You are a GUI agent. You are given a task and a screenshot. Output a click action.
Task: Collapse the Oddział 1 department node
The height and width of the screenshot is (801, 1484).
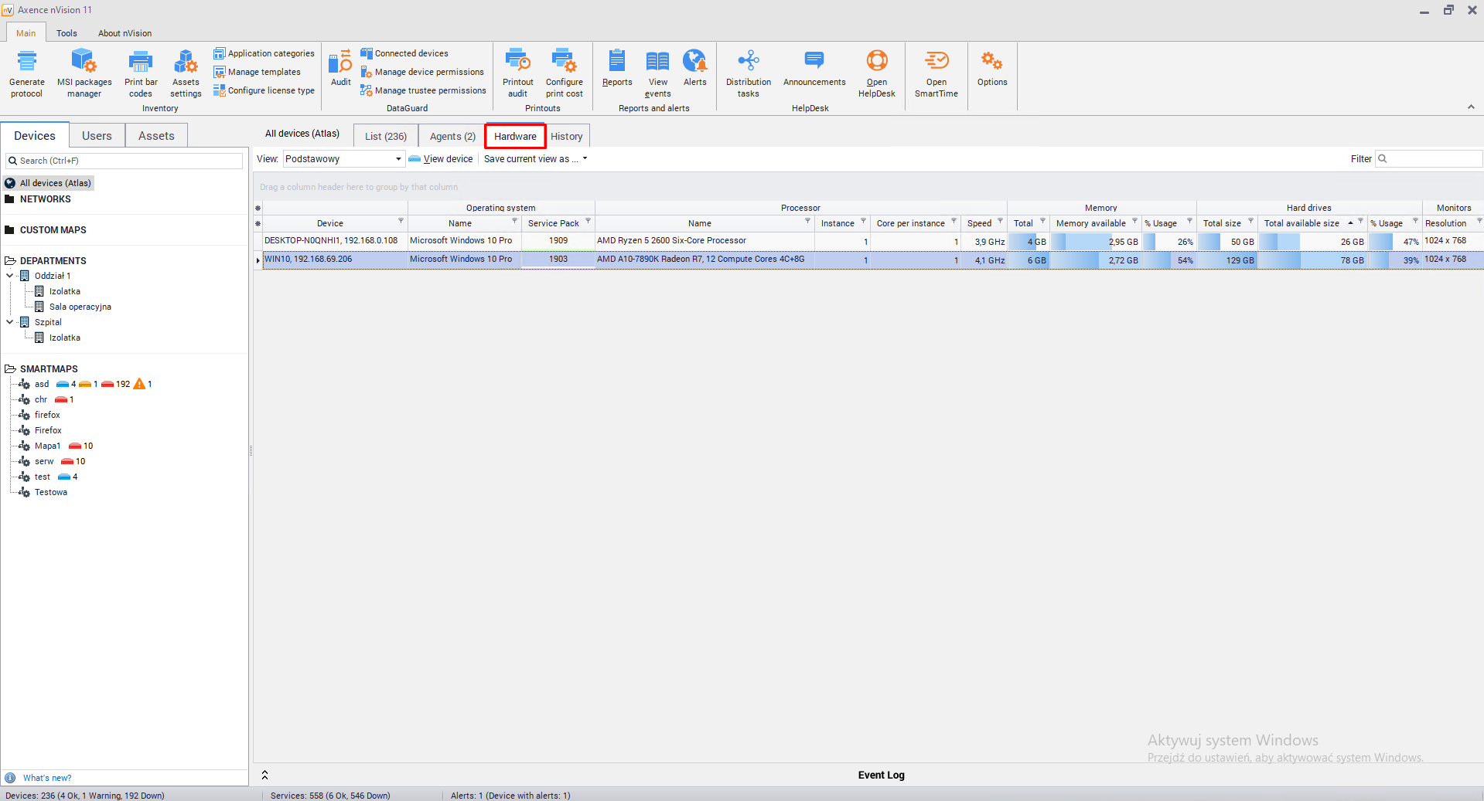[10, 276]
